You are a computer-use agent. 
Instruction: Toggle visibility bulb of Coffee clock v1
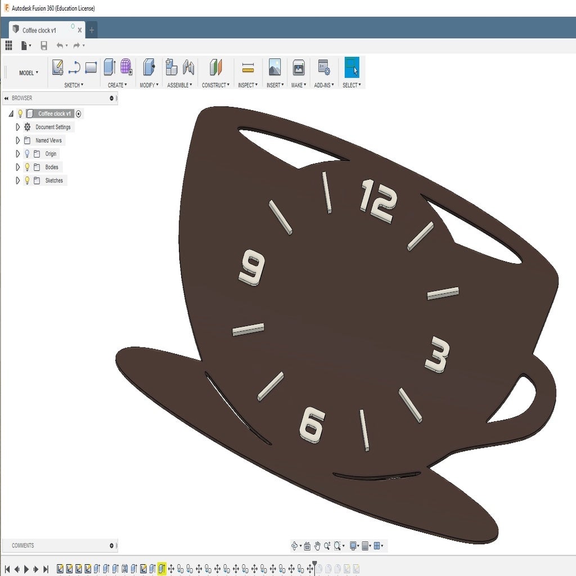click(20, 114)
